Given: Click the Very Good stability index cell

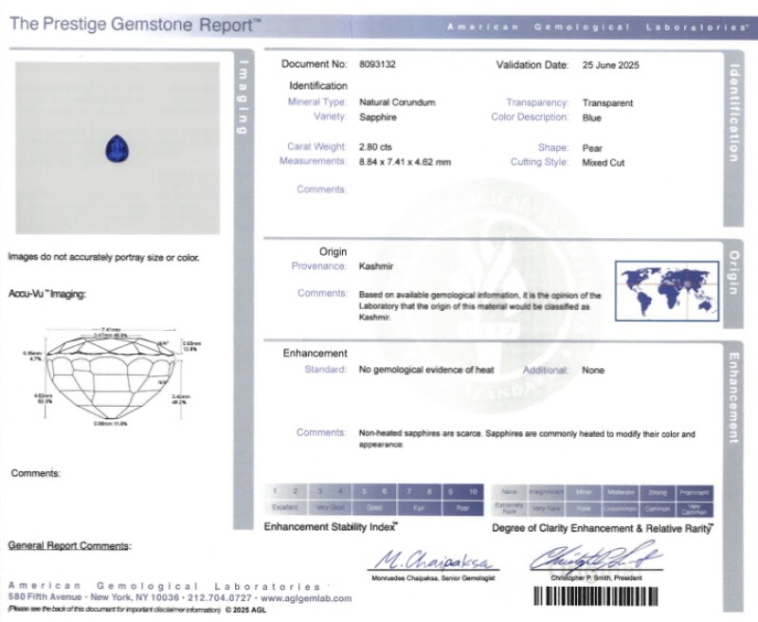Looking at the screenshot, I should point(330,507).
